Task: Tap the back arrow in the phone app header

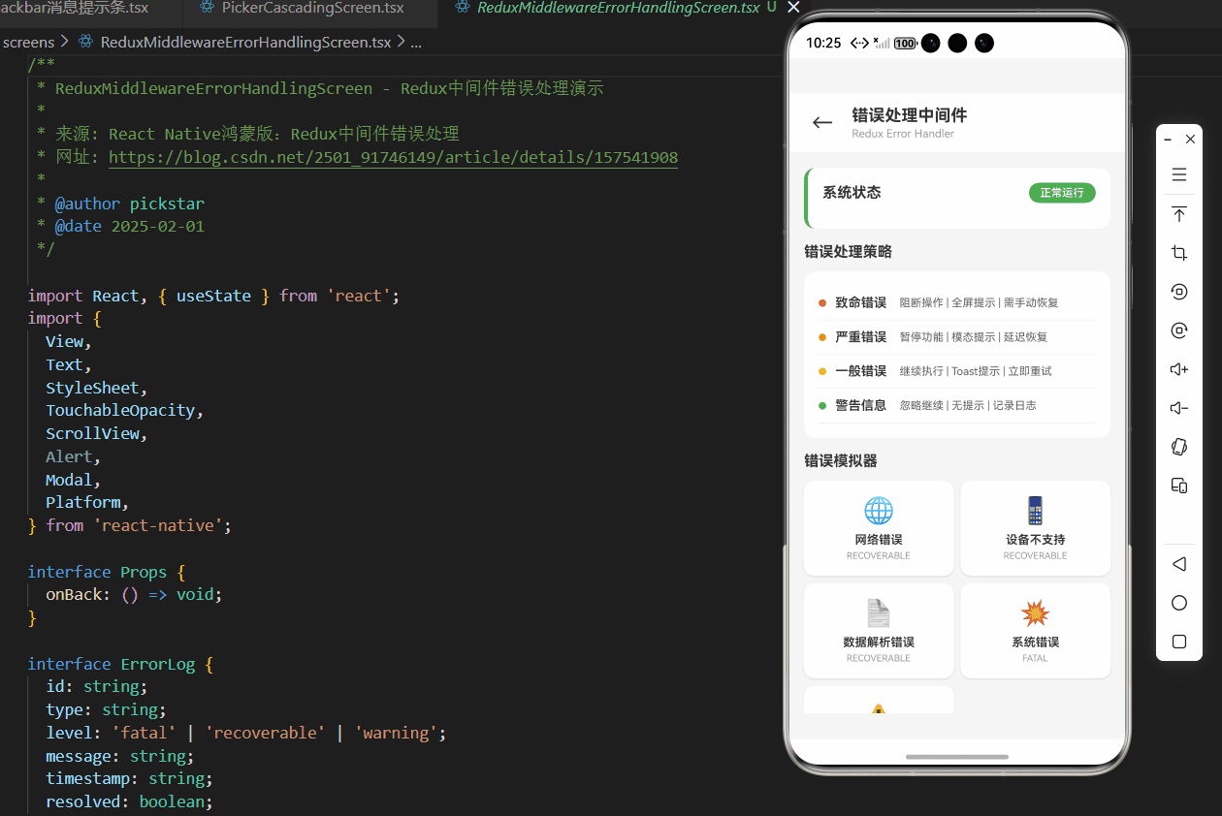Action: pos(822,122)
